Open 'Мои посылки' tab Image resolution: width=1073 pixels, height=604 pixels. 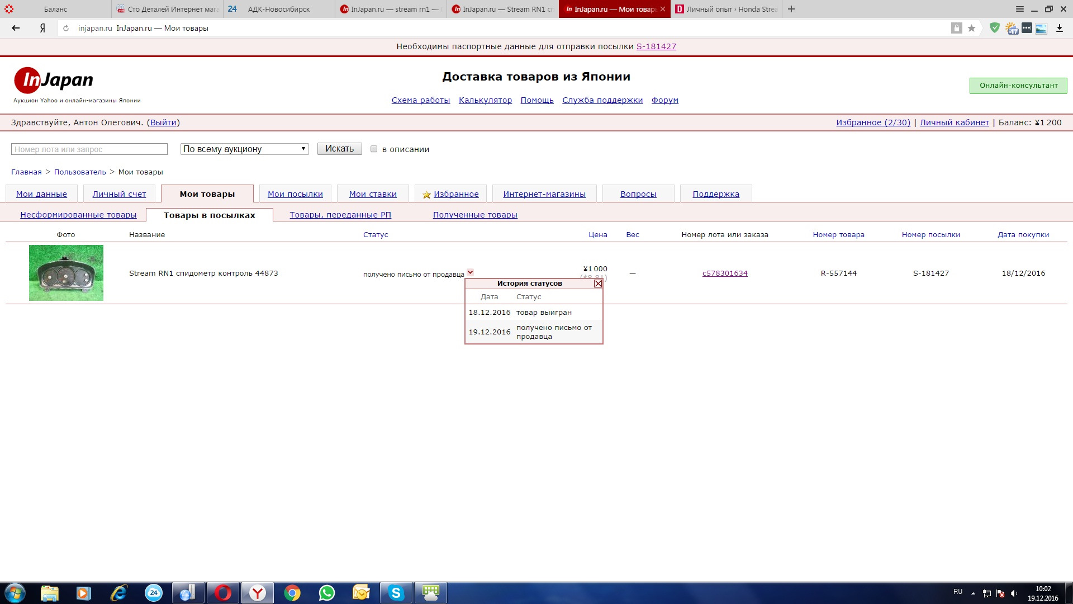(295, 194)
